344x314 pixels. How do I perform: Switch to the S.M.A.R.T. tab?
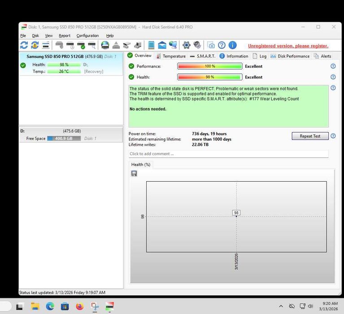202,56
